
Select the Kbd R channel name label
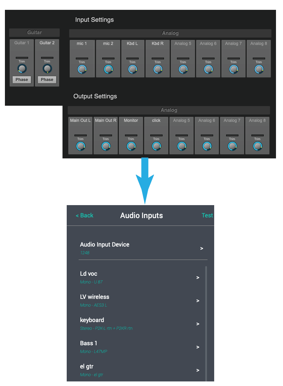coord(158,44)
